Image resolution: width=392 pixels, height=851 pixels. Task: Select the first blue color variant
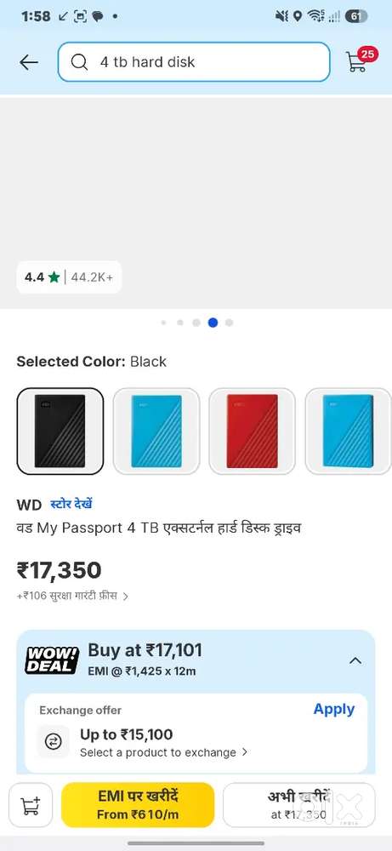click(156, 431)
